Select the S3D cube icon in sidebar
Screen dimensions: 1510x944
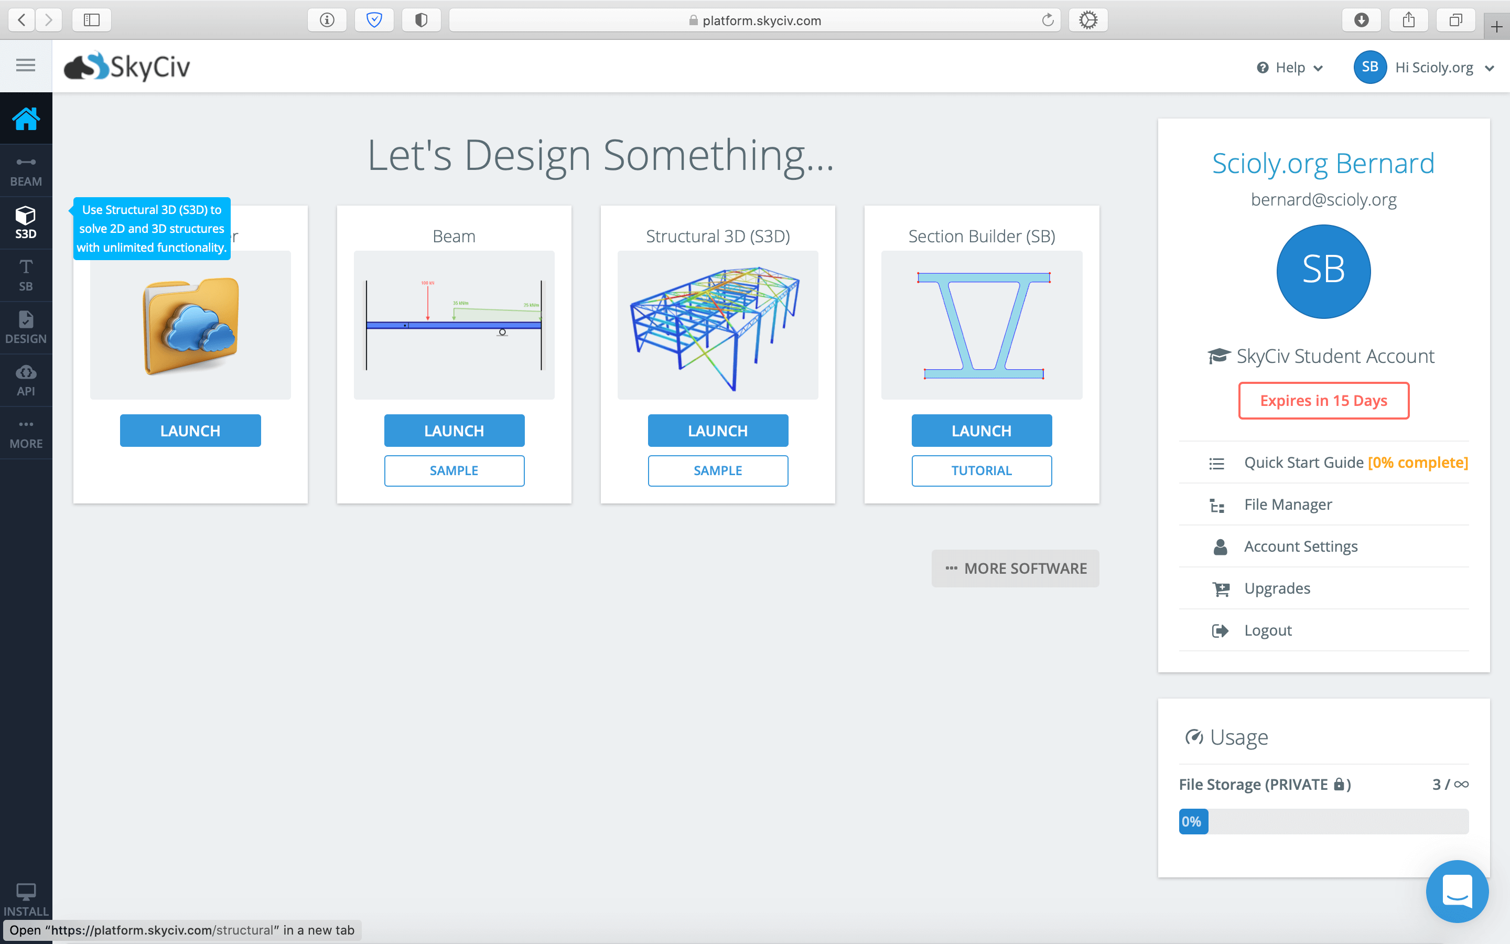coord(26,223)
